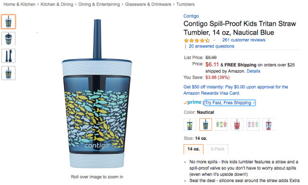Expand the rating breakdown arrow beside stars

pyautogui.click(x=214, y=40)
